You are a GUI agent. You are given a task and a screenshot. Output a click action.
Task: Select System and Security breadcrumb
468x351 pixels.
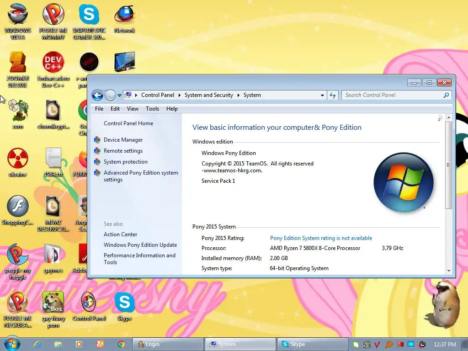208,95
